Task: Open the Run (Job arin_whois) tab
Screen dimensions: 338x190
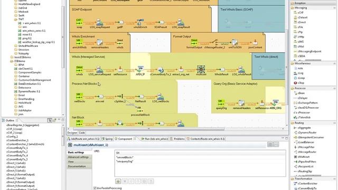Action: pos(155,139)
